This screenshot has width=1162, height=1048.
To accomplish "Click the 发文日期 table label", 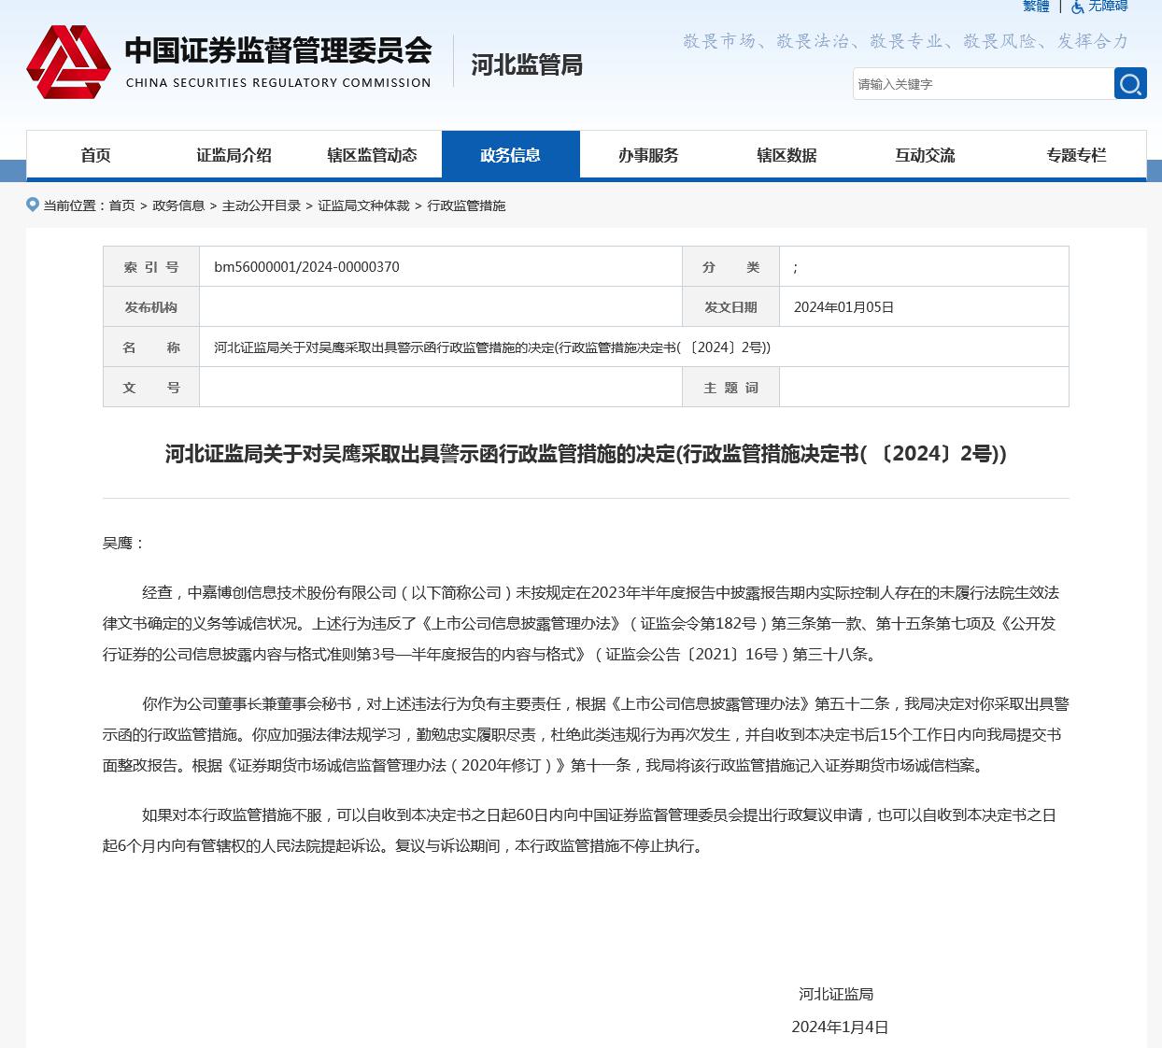I will [x=730, y=307].
